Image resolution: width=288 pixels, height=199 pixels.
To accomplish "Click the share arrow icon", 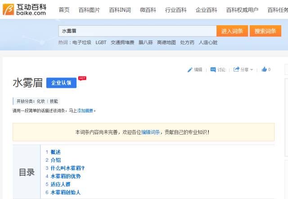I will pyautogui.click(x=236, y=69).
